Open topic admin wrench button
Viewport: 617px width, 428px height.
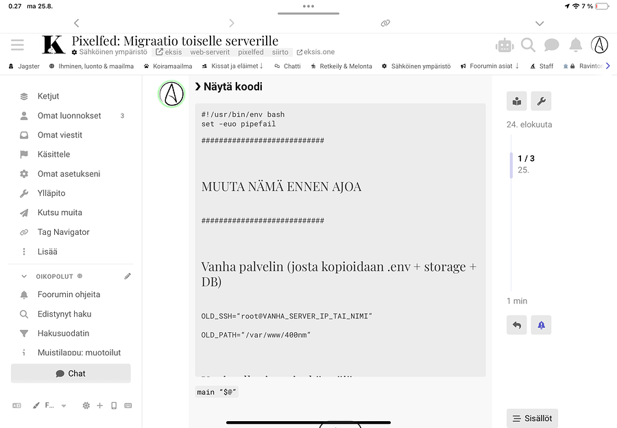(541, 101)
